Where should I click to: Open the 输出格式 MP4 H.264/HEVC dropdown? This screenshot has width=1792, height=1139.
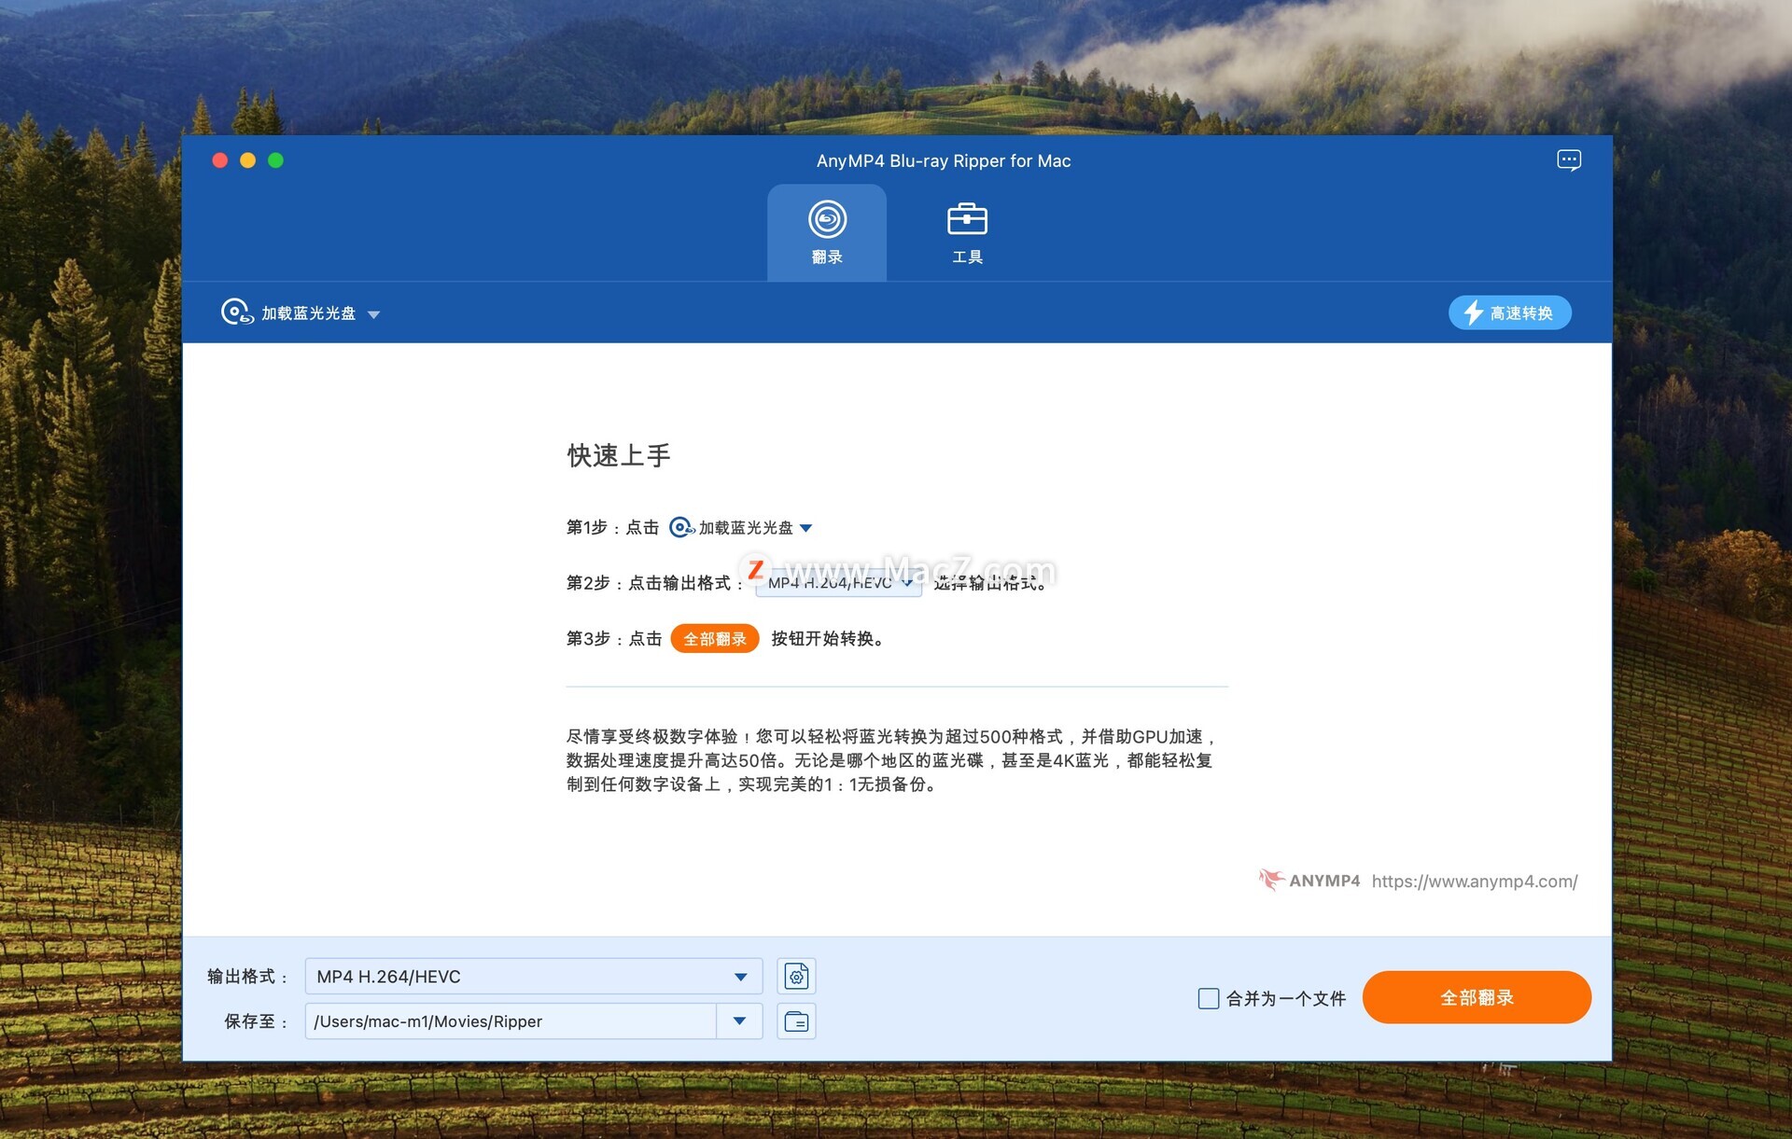pos(533,977)
